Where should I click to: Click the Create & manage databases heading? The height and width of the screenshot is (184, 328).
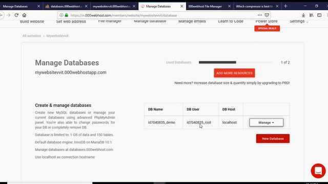63,105
